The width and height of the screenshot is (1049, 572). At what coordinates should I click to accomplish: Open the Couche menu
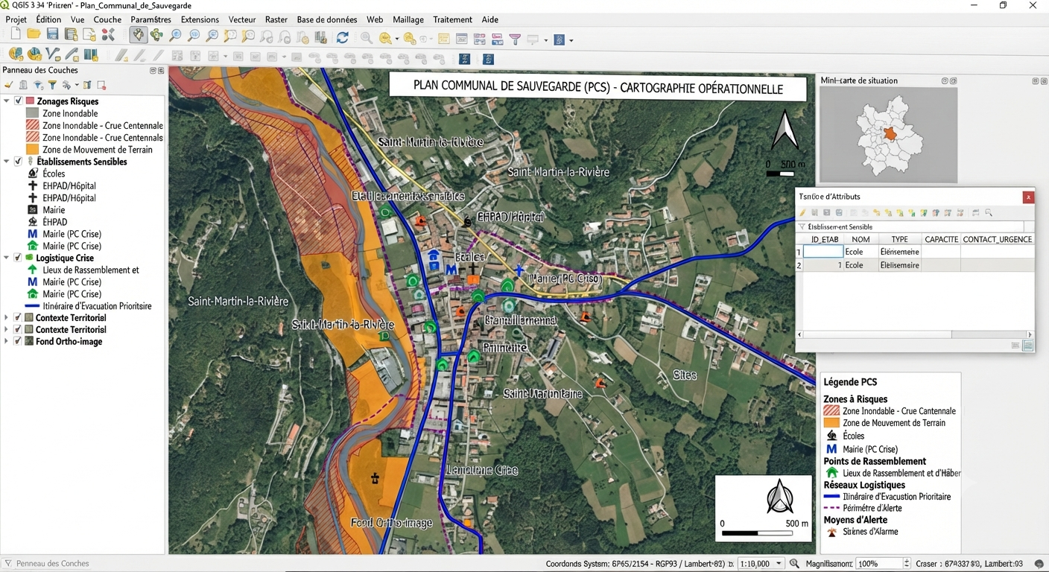click(x=107, y=19)
